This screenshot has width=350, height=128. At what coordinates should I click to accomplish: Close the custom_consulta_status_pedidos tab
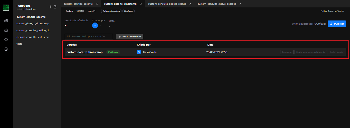tap(240, 4)
